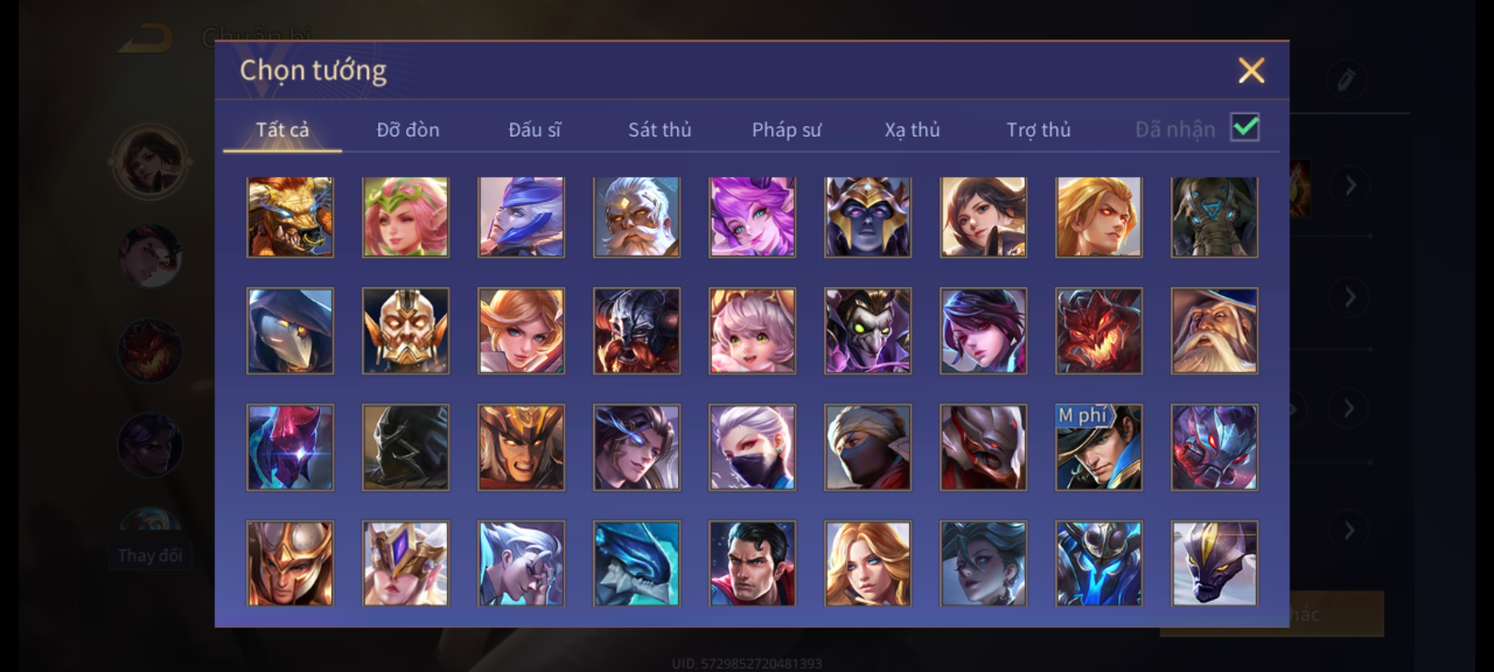1494x672 pixels.
Task: Open the Pháp sư tab
Action: [786, 129]
